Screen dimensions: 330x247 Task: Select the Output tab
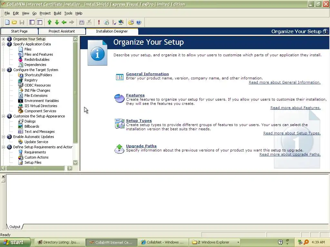pos(15,227)
